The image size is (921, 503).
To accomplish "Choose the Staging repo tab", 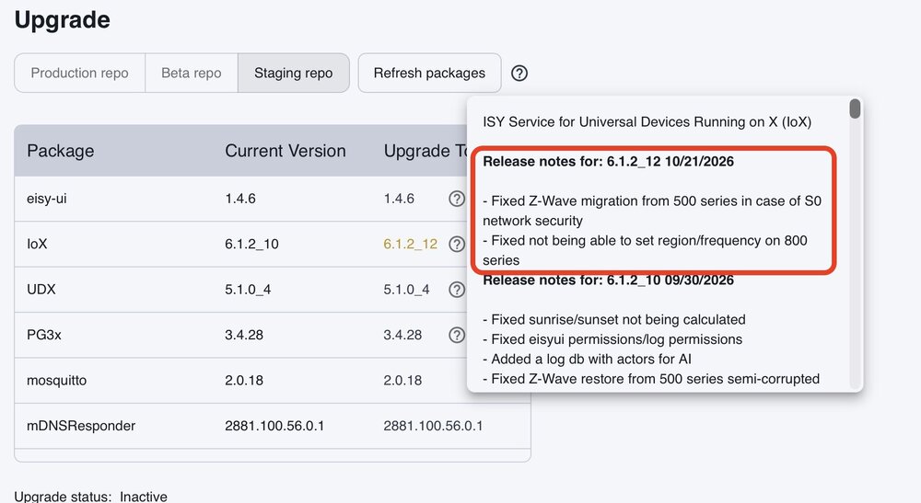I will [x=294, y=74].
